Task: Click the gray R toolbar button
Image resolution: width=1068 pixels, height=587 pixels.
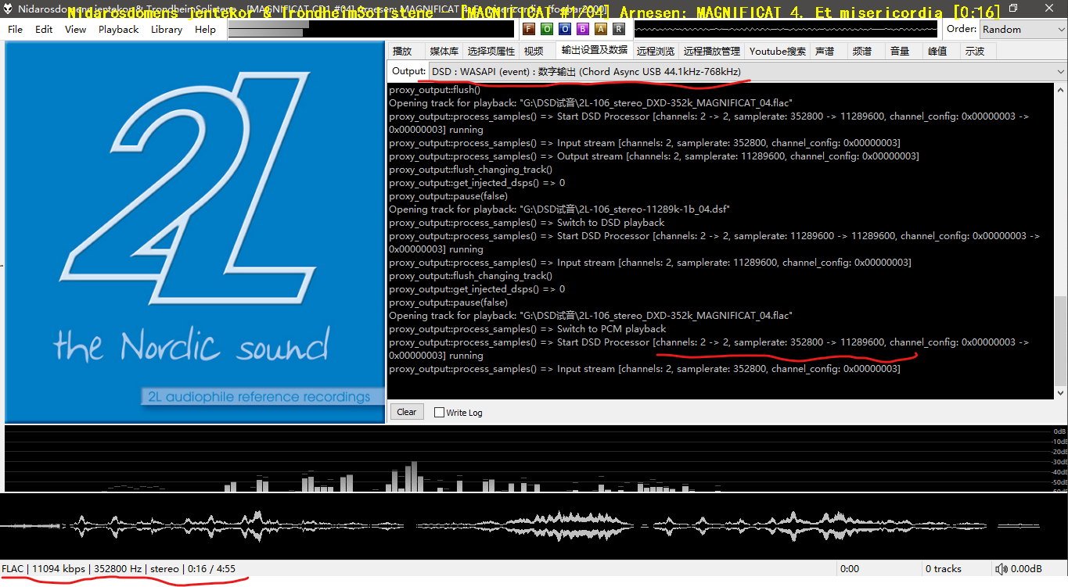Action: pyautogui.click(x=618, y=29)
